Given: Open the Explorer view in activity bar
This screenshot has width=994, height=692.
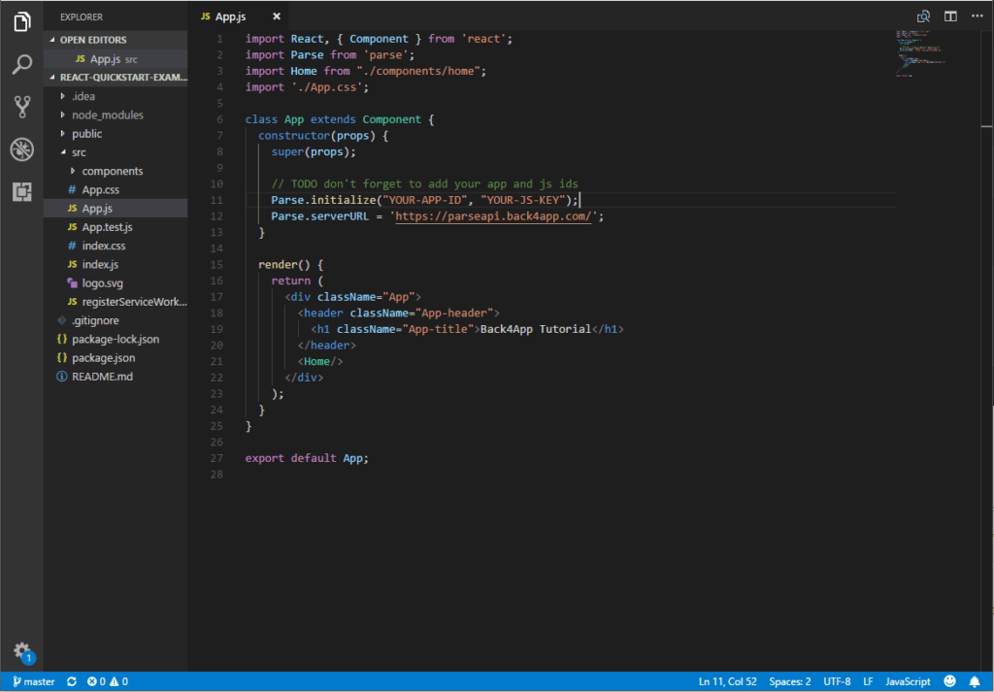Looking at the screenshot, I should [21, 22].
